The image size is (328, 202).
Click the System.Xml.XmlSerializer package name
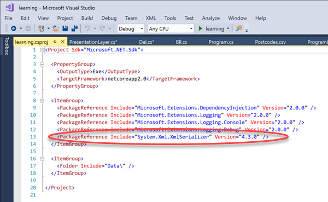pyautogui.click(x=173, y=137)
